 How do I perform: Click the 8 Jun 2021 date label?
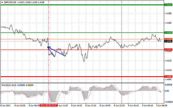[6, 105]
